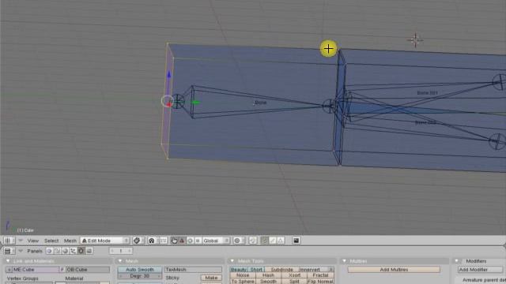Viewport: 506px width, 284px height.
Task: Click the Add Multires button
Action: [x=394, y=270]
